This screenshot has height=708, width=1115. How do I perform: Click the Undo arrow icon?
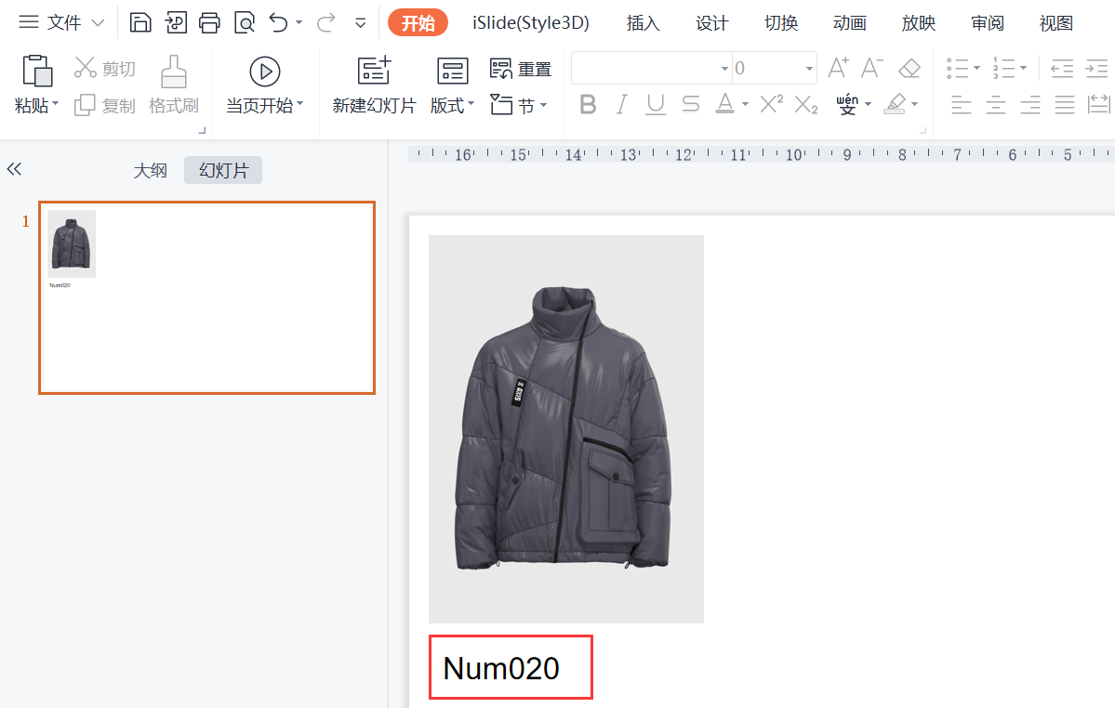(278, 22)
